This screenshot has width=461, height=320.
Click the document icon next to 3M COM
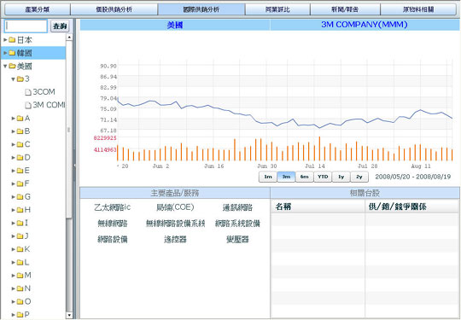28,105
